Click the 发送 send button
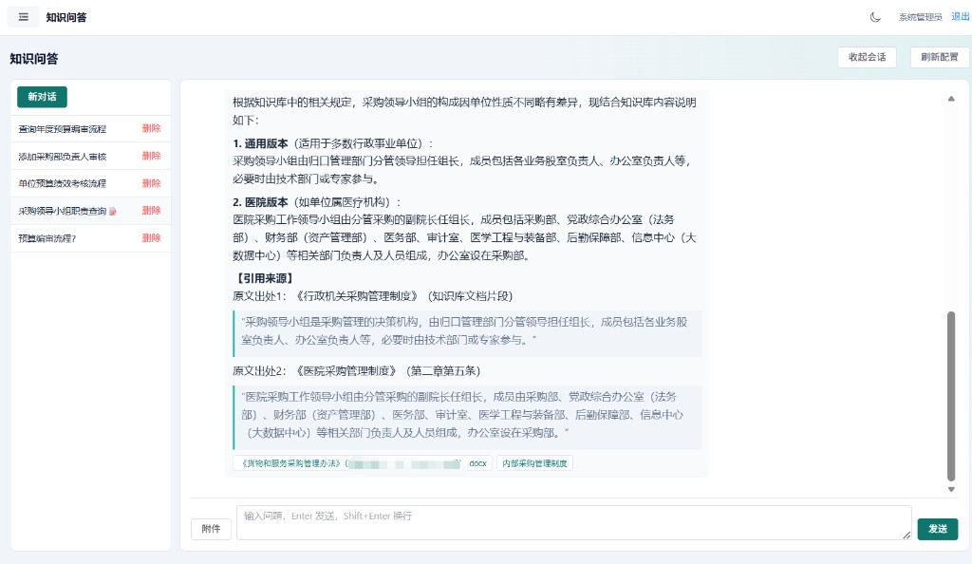The image size is (972, 564). coord(937,529)
